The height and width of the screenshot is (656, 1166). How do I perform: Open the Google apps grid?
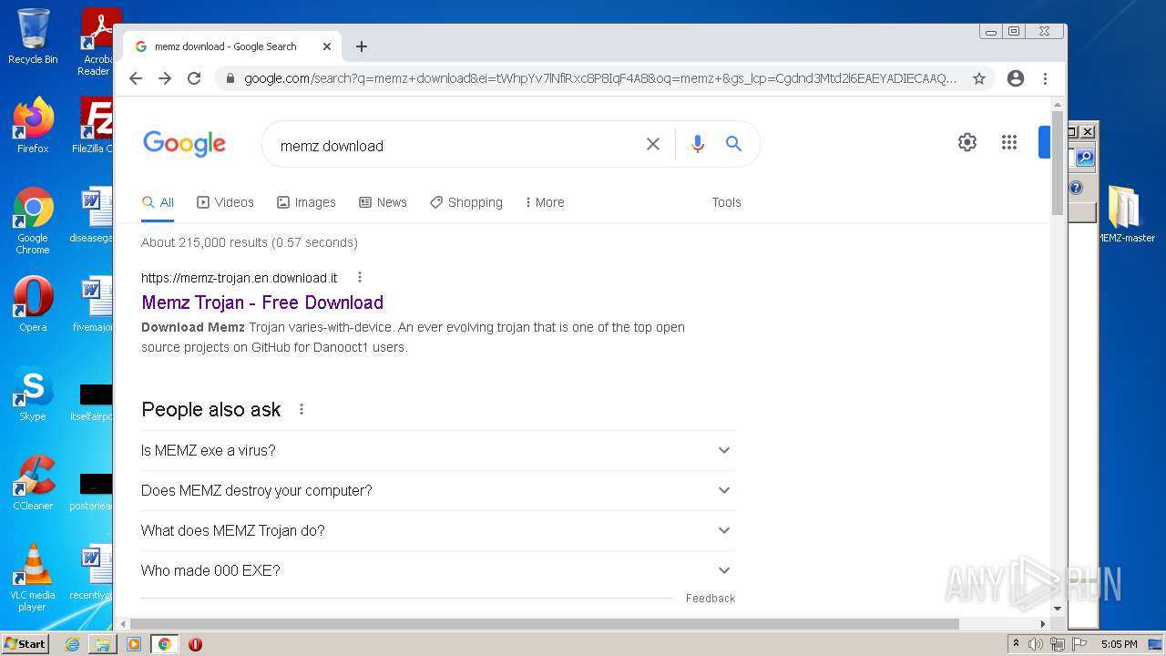(x=1009, y=142)
